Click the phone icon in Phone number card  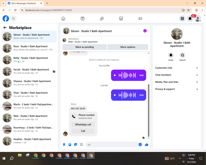(74, 116)
